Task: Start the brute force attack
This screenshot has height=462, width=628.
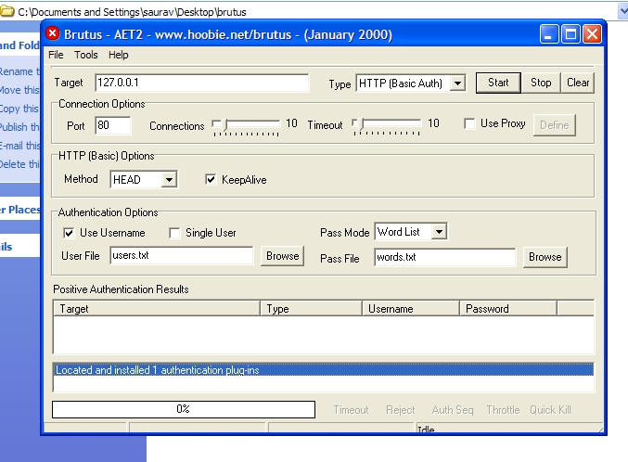Action: [x=498, y=83]
